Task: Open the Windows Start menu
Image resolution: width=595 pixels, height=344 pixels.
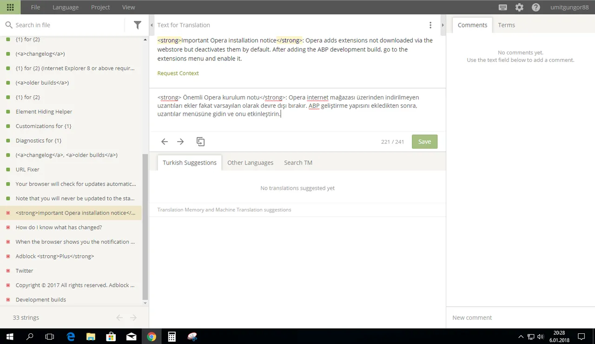Action: (x=10, y=337)
